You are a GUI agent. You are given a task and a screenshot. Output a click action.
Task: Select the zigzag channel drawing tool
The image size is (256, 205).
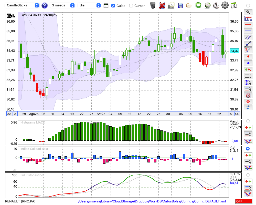[248, 37]
